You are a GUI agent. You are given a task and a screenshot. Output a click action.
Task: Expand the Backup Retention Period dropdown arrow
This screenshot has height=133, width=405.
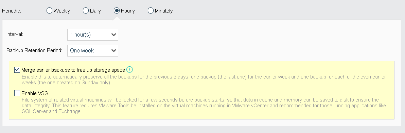(113, 51)
